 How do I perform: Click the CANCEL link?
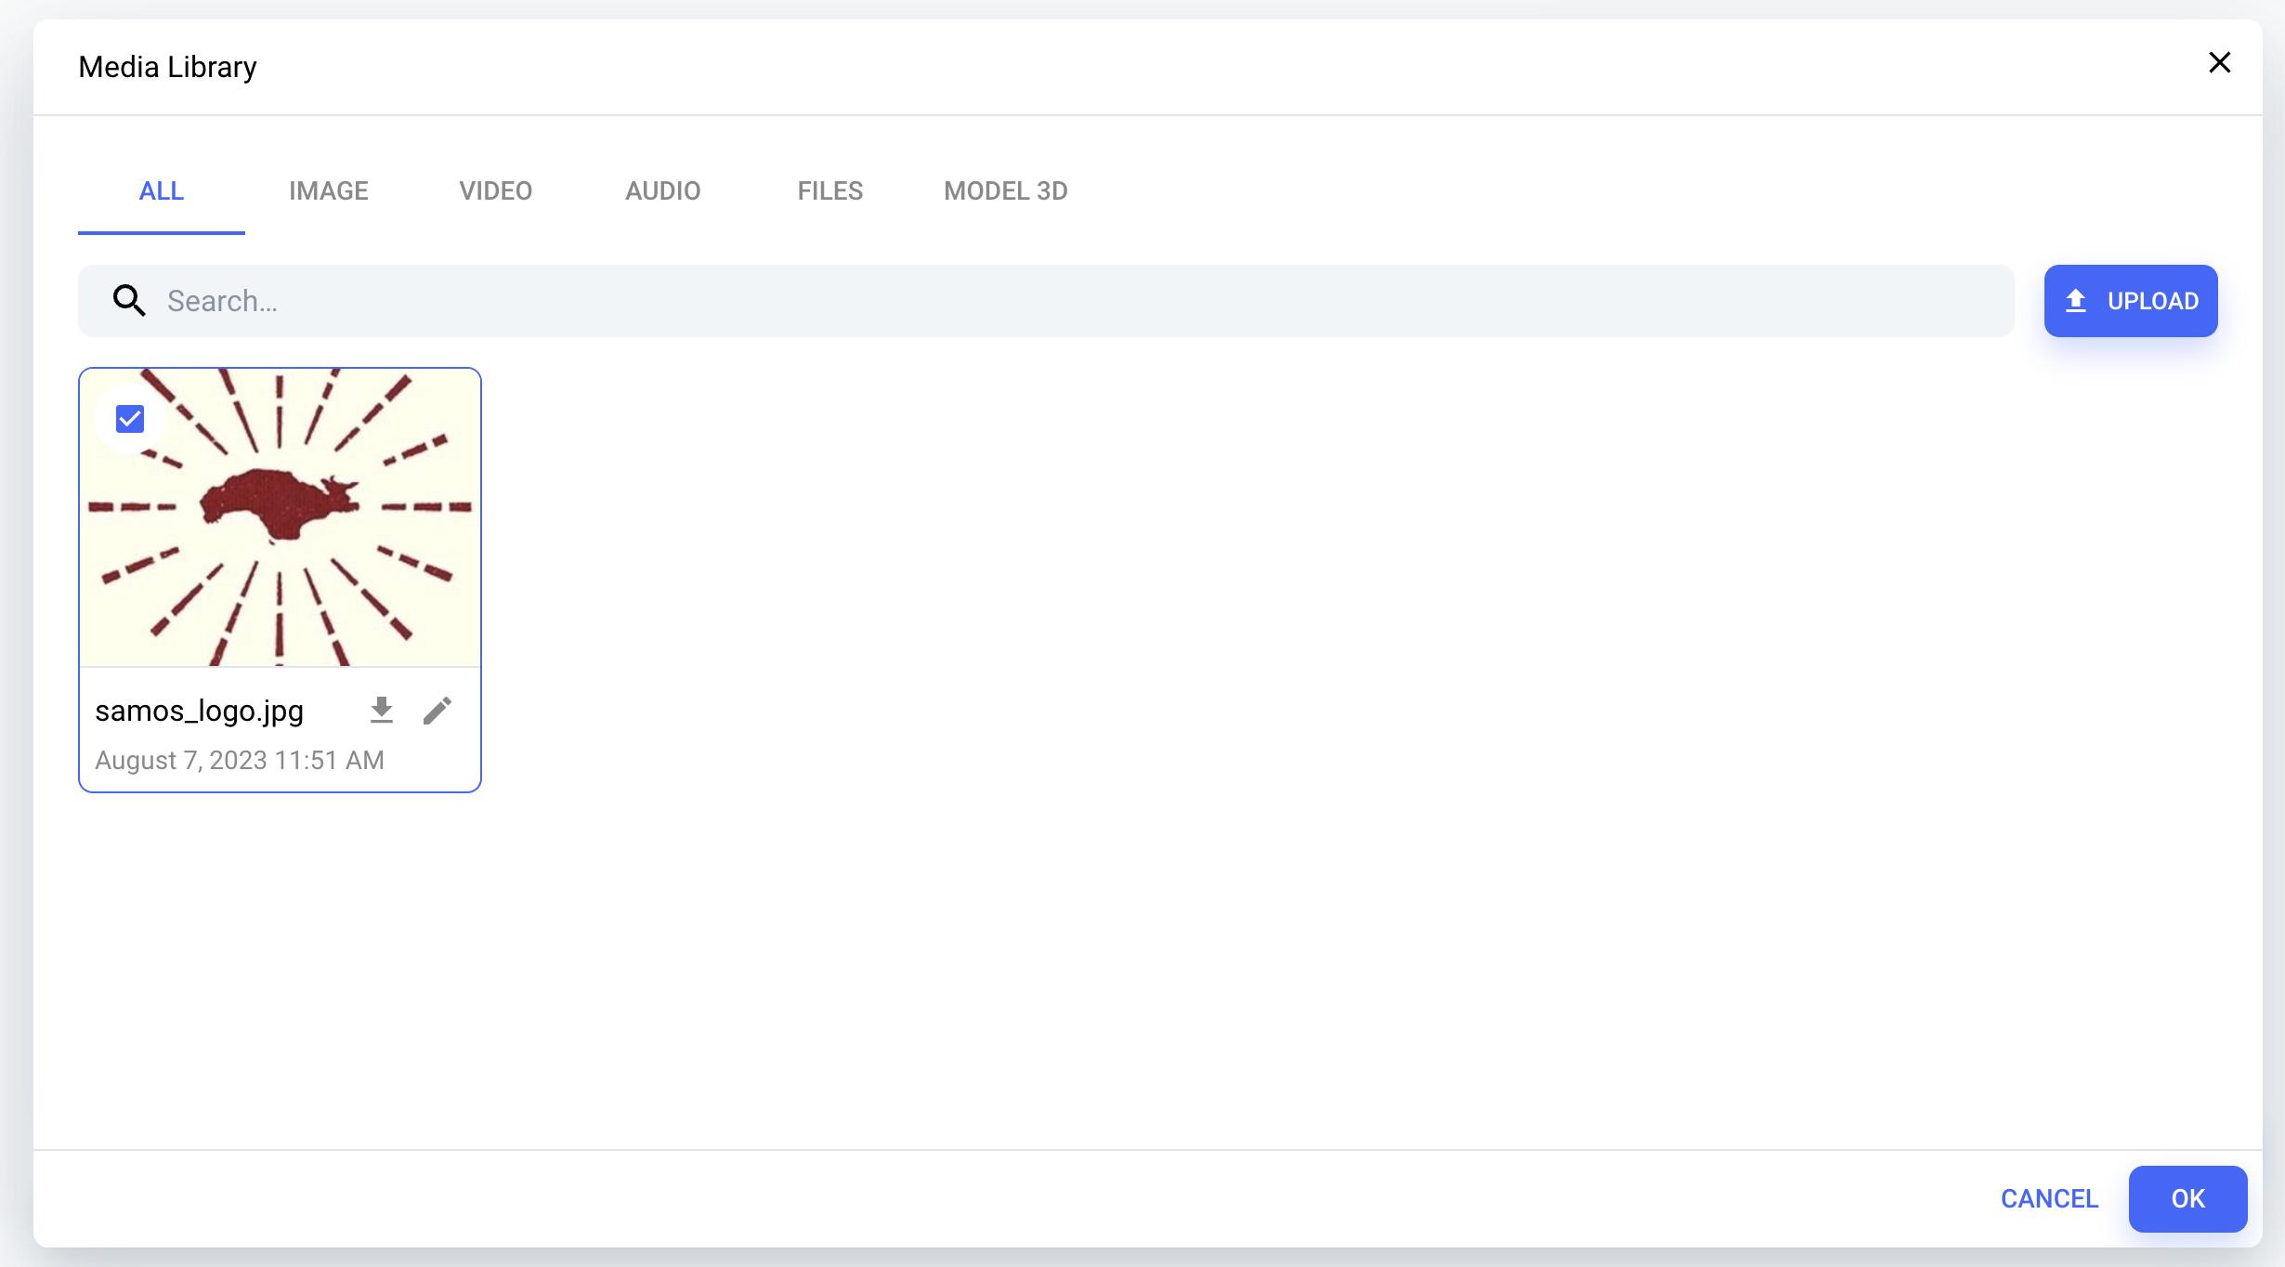coord(2049,1198)
